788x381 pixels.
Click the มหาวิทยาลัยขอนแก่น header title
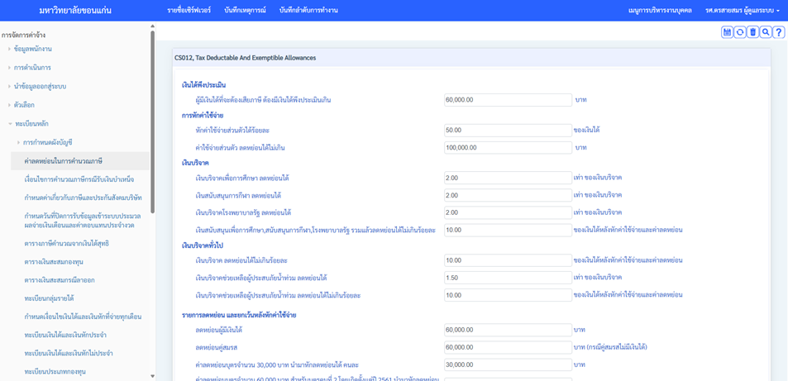[75, 10]
